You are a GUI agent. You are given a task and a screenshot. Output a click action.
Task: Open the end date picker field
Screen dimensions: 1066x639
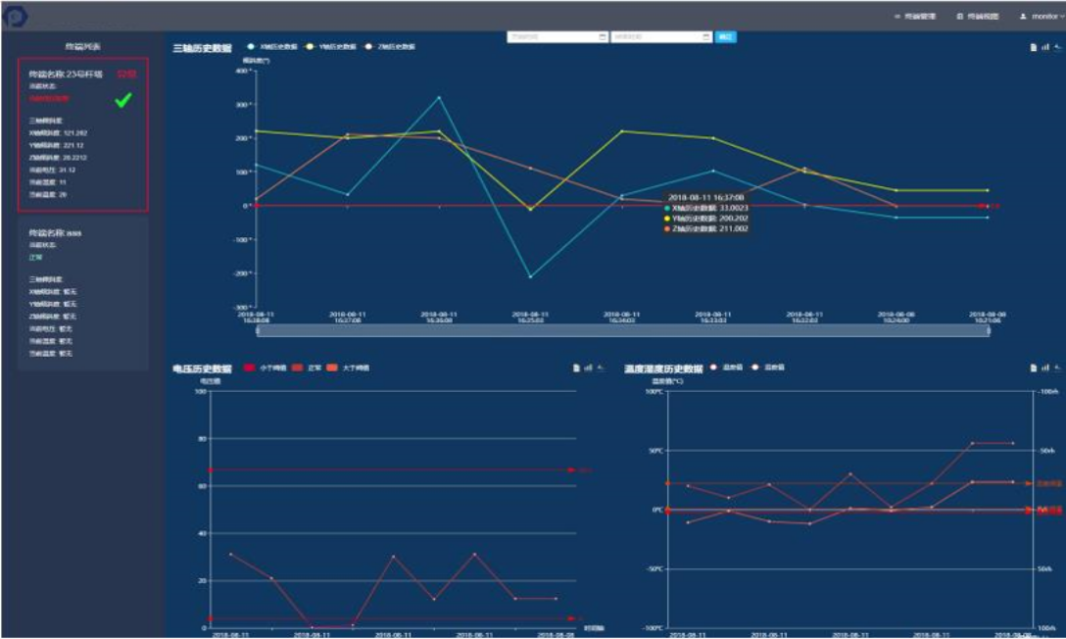click(660, 36)
